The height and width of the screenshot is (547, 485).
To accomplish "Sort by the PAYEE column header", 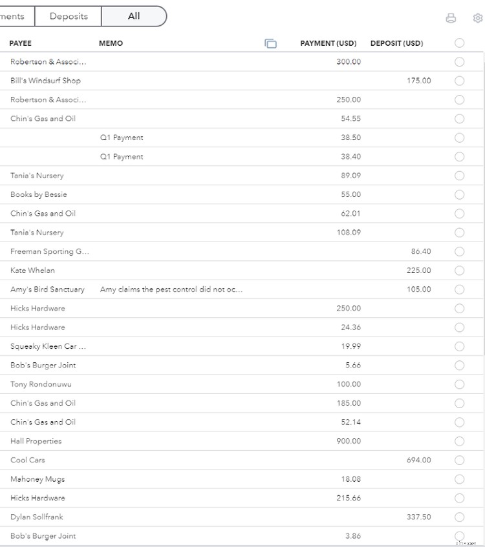I will pyautogui.click(x=19, y=43).
